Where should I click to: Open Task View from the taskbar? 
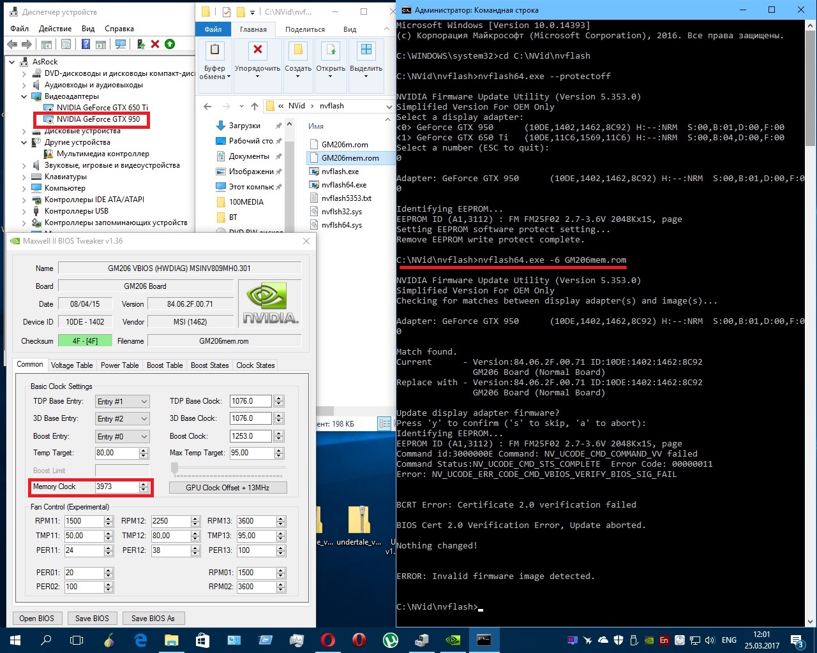pyautogui.click(x=77, y=640)
